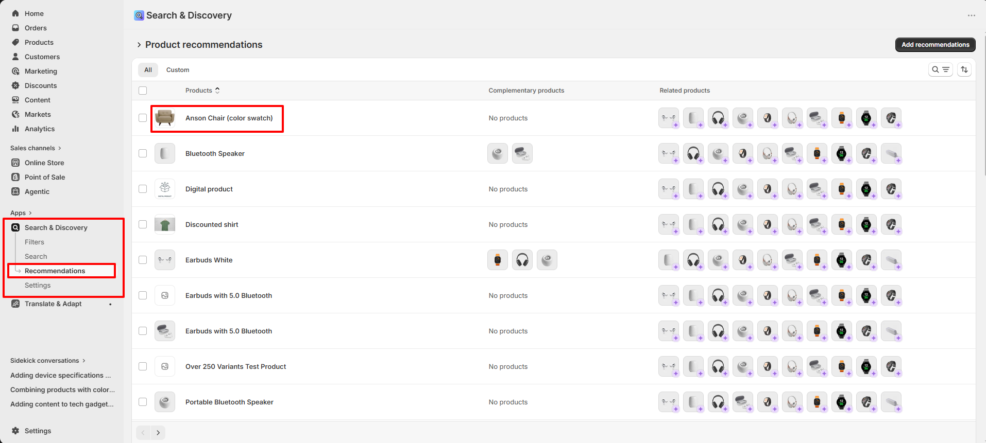Click the Products tag icon
Image resolution: width=986 pixels, height=443 pixels.
(15, 42)
